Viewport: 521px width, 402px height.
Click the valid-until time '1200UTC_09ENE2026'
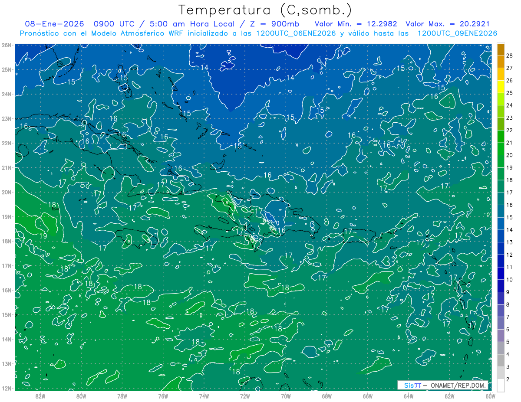pyautogui.click(x=457, y=33)
